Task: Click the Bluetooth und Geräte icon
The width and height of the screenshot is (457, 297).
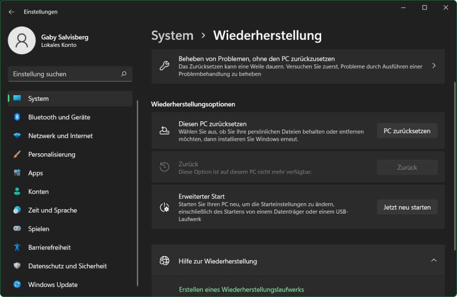Action: (x=17, y=117)
